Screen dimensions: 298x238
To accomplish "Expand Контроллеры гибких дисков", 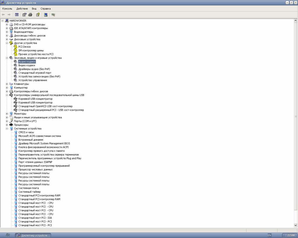I will click(7, 92).
